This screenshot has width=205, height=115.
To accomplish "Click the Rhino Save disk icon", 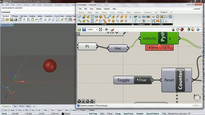I will pos(12,19).
